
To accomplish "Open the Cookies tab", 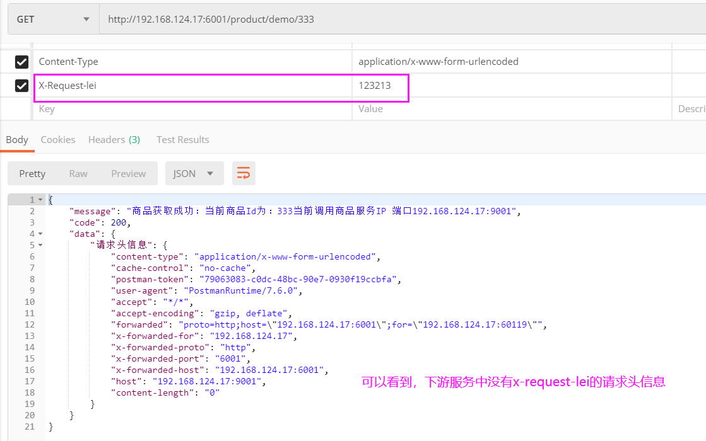I will click(x=57, y=139).
